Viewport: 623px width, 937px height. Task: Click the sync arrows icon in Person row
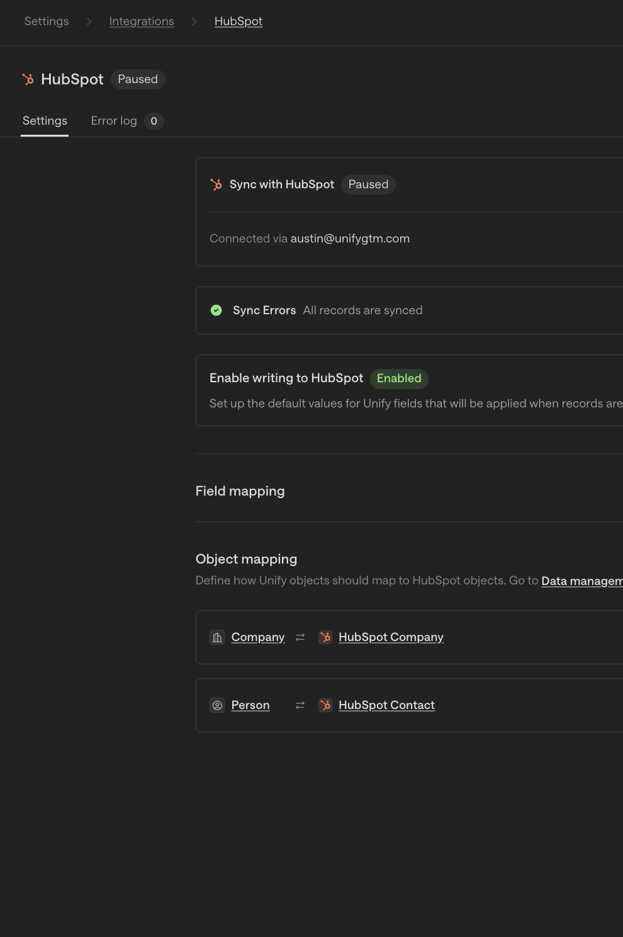300,705
